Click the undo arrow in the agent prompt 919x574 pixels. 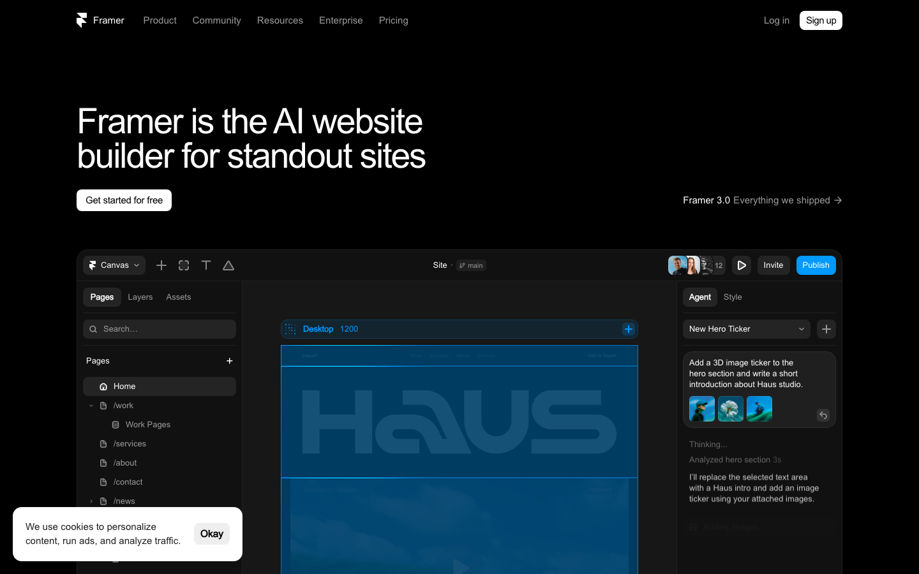(823, 415)
